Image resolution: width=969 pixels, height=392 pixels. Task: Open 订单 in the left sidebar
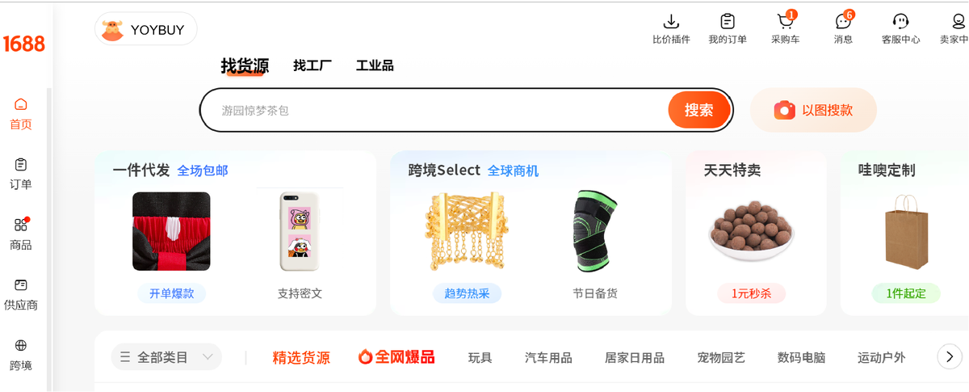(21, 175)
